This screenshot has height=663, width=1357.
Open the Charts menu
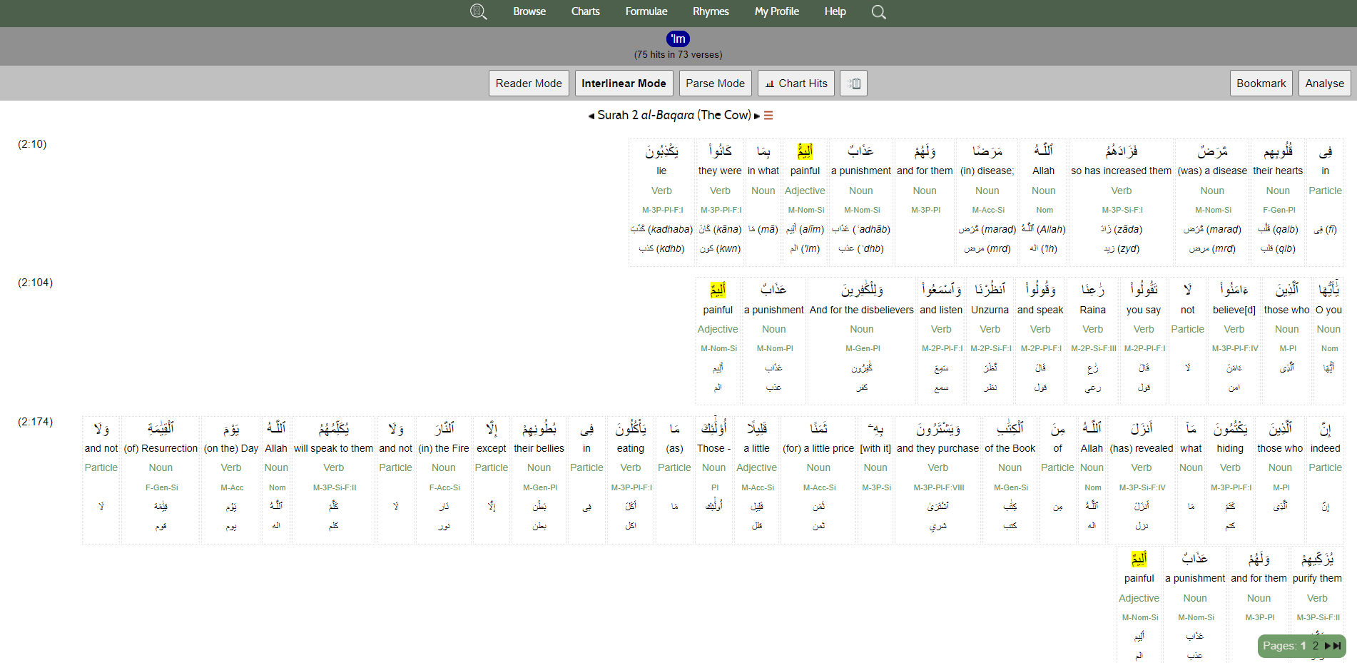(585, 11)
